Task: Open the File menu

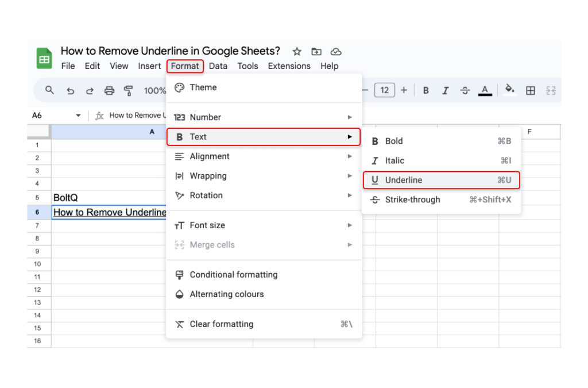Action: pos(68,66)
